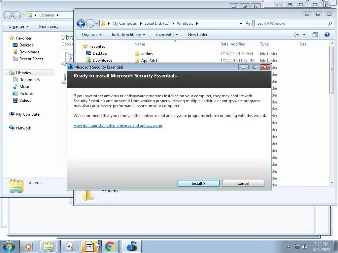Click the taskbar clock showing 5:23 PM
The height and width of the screenshot is (253, 338).
tap(321, 247)
